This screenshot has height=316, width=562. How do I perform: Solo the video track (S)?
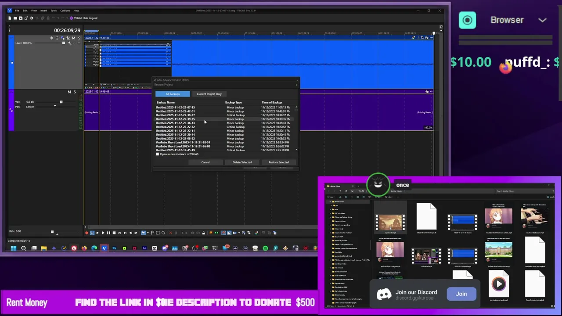point(79,38)
